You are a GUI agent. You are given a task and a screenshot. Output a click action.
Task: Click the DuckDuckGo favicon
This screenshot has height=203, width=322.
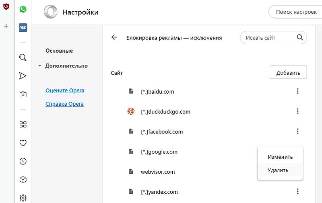coord(131,111)
